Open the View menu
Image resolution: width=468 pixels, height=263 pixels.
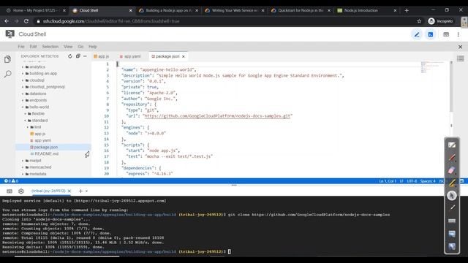click(68, 47)
